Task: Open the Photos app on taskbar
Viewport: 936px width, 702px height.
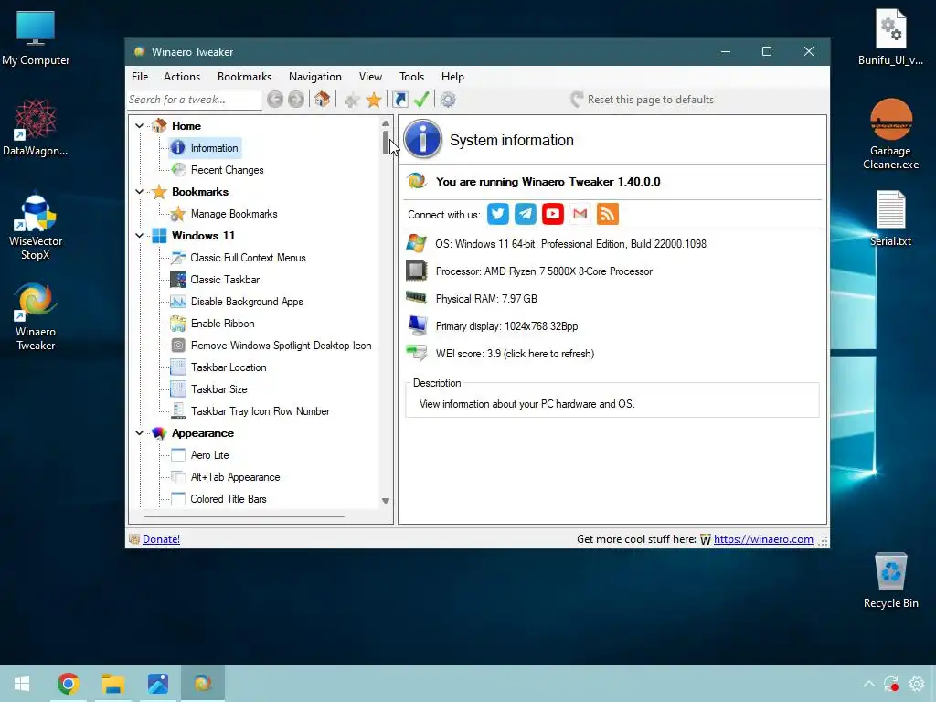Action: [157, 684]
